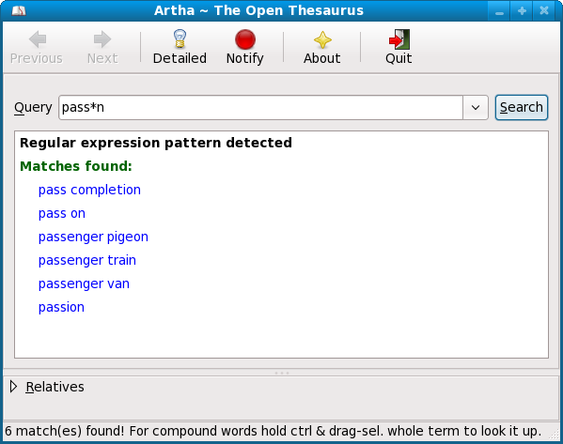Open the 'passenger train' result
The width and height of the screenshot is (563, 444).
pyautogui.click(x=87, y=260)
